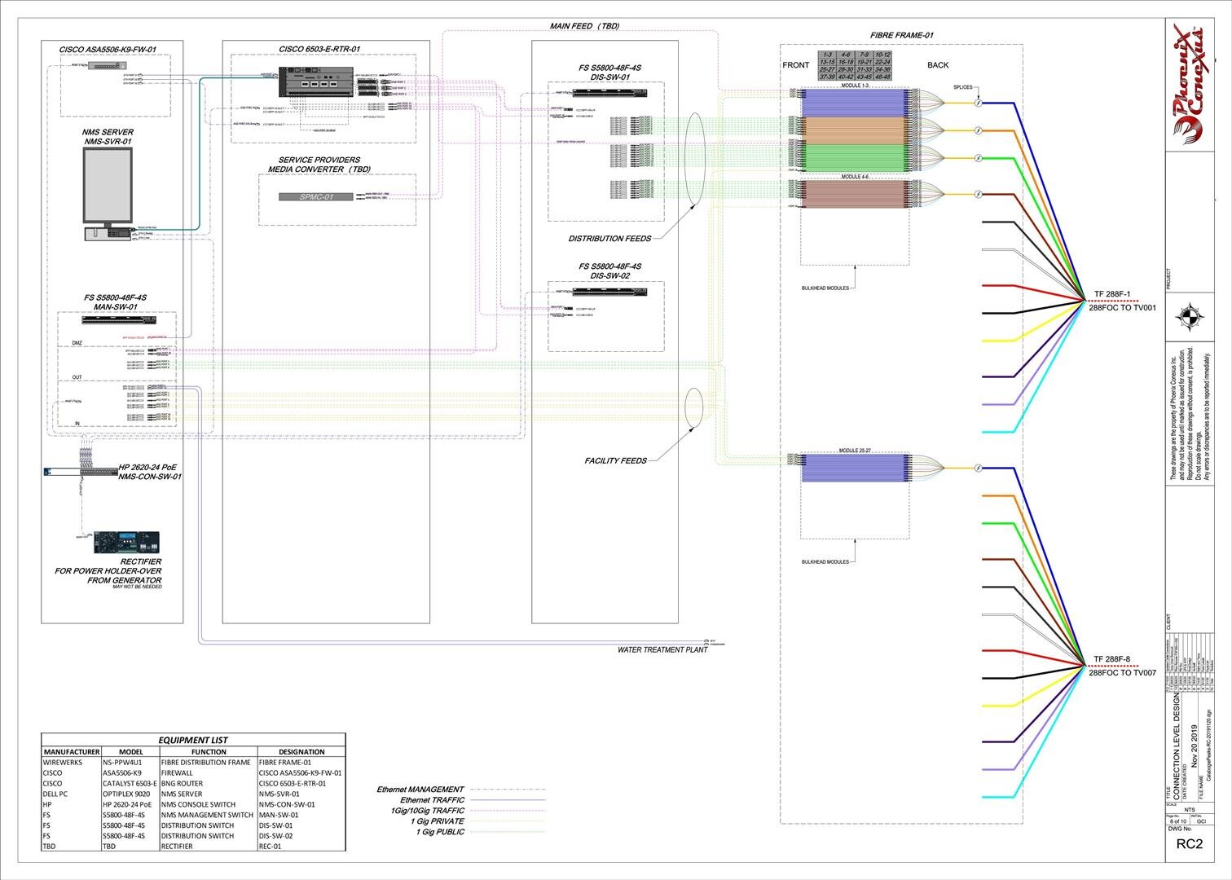The image size is (1232, 880).
Task: Click the '288FOC TO TV007' label
Action: pyautogui.click(x=1122, y=673)
